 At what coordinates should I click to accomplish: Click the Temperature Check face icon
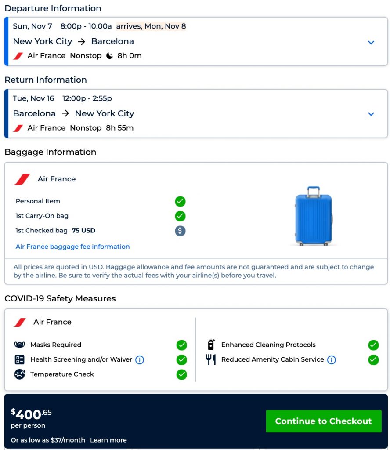click(19, 374)
